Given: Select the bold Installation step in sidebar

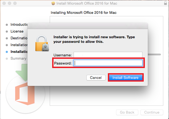Looking at the screenshot, I should [x=19, y=52].
